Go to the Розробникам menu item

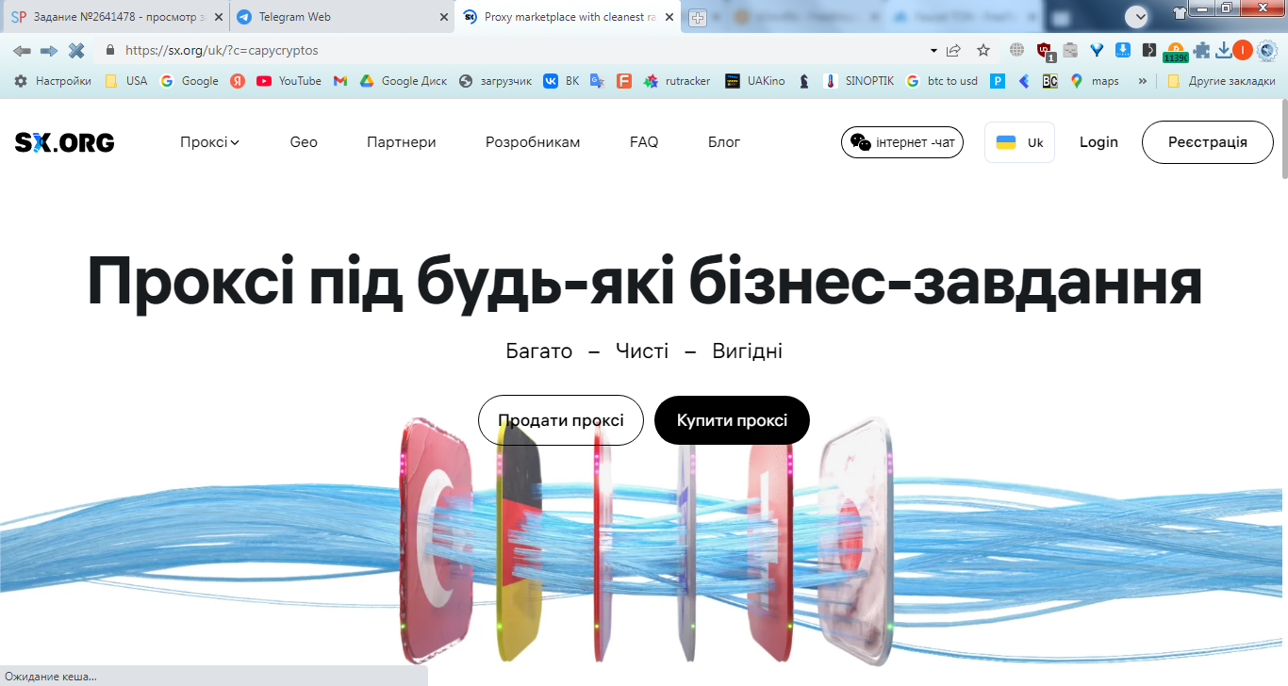tap(533, 142)
